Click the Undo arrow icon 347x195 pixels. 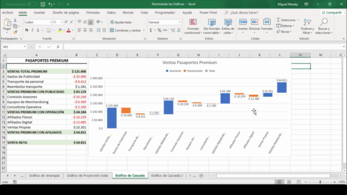(x=50, y=4)
